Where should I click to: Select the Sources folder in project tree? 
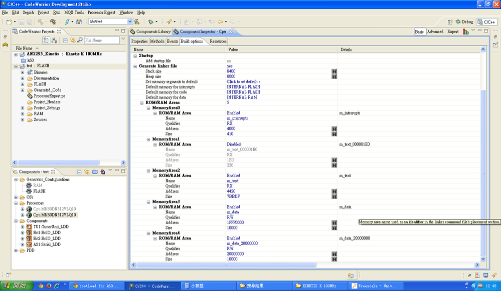40,120
